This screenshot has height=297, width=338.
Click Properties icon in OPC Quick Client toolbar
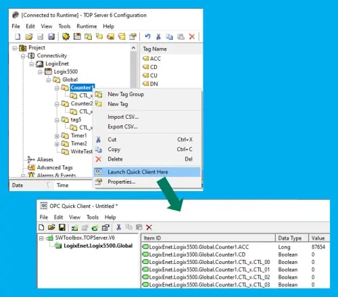[105, 227]
